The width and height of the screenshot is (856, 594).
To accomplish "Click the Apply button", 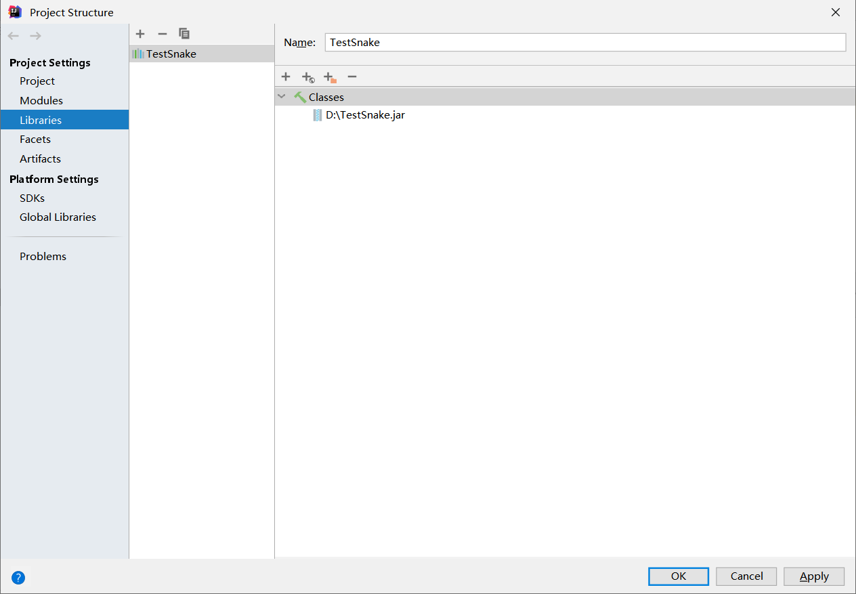I will tap(814, 576).
